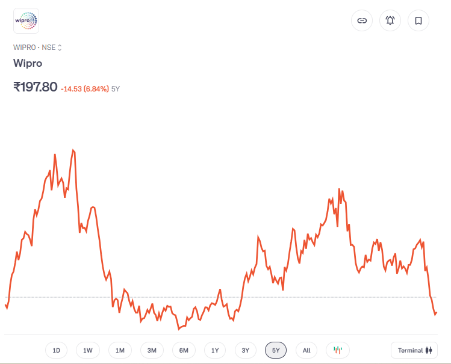Show the 6M price chart
This screenshot has height=364, width=451.
pyautogui.click(x=184, y=350)
